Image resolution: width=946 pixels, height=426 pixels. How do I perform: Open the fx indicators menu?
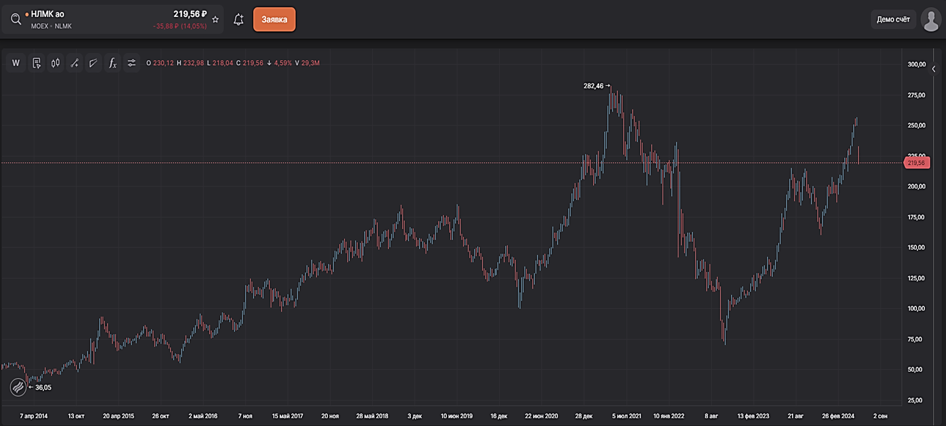pos(113,63)
